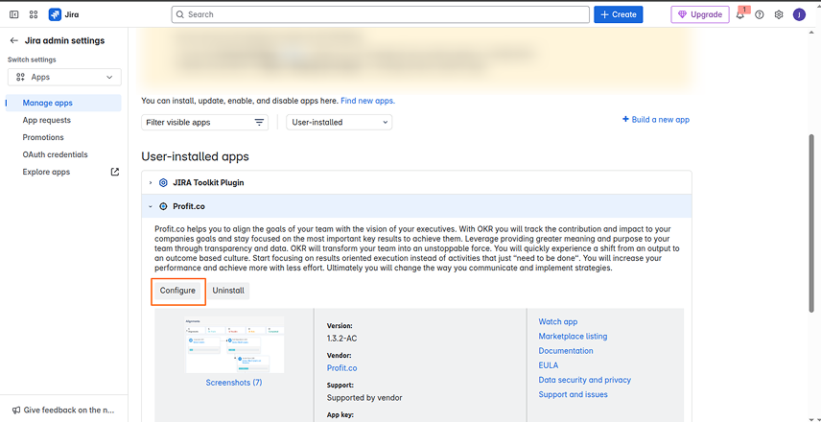This screenshot has width=821, height=422.
Task: Click into the Search field
Action: pyautogui.click(x=380, y=14)
